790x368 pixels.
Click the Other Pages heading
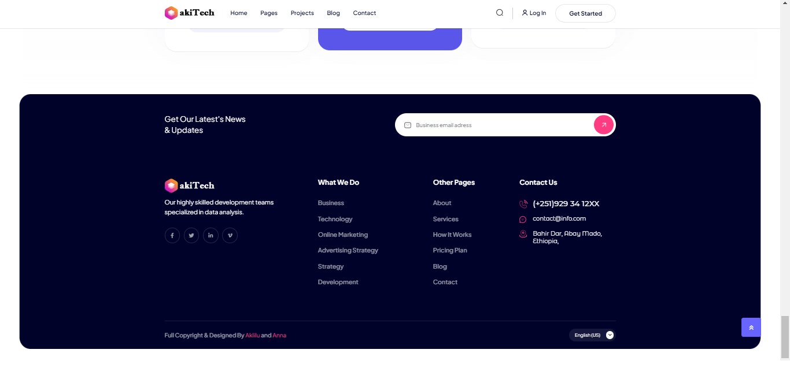click(x=454, y=182)
